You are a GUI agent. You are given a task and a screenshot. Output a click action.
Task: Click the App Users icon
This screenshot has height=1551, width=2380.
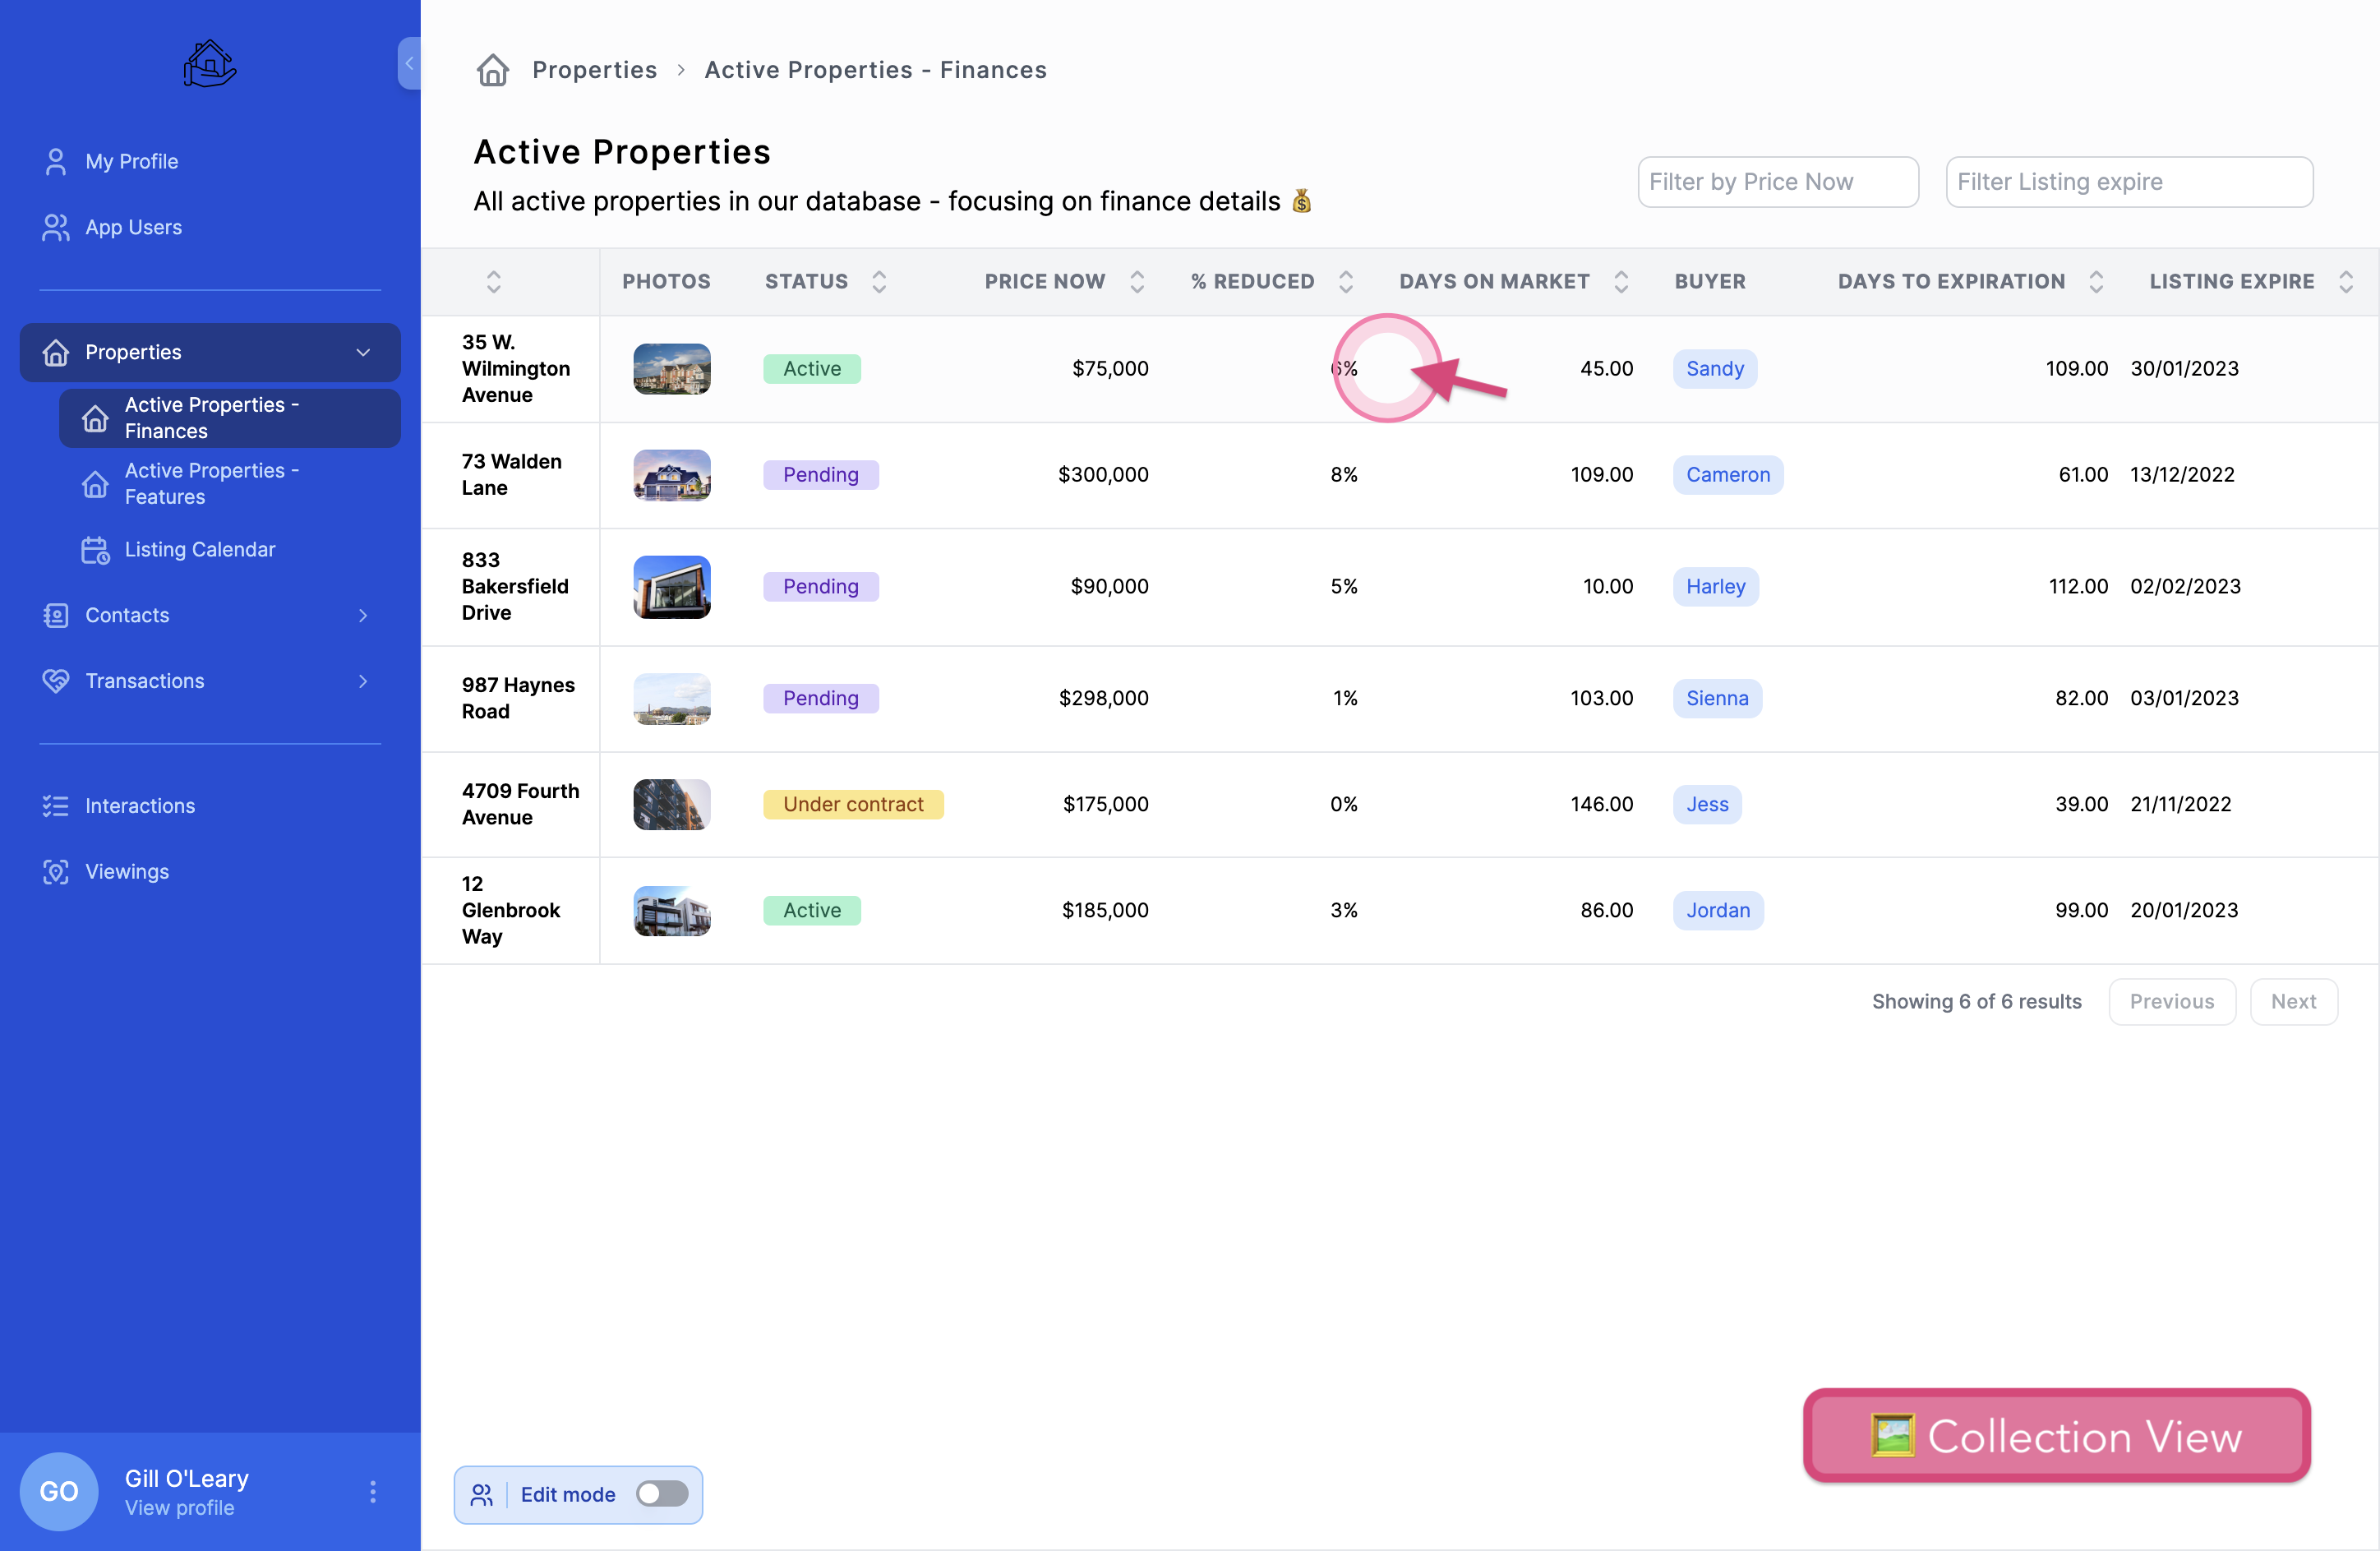click(x=56, y=227)
